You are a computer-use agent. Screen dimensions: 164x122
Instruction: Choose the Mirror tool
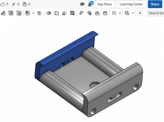coord(40,13)
